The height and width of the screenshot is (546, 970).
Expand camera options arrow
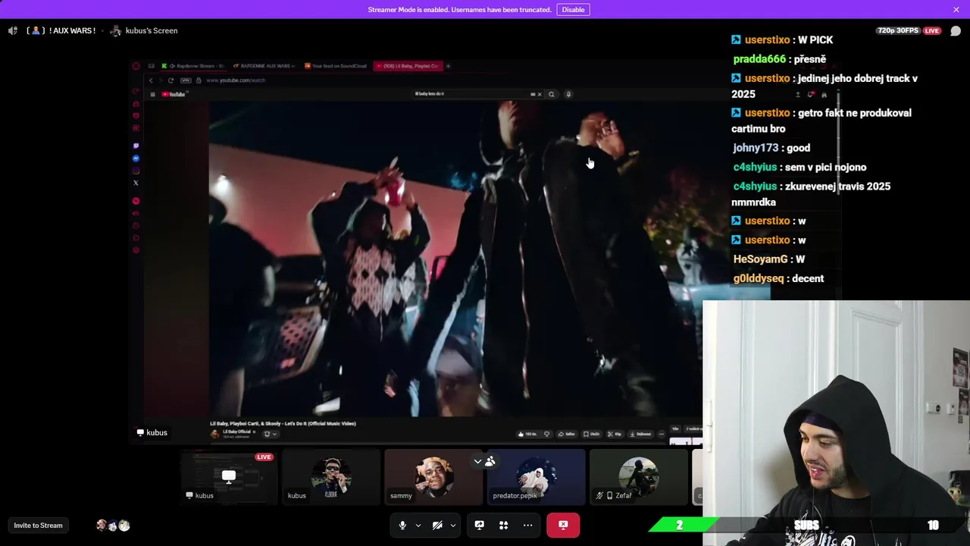[x=452, y=525]
